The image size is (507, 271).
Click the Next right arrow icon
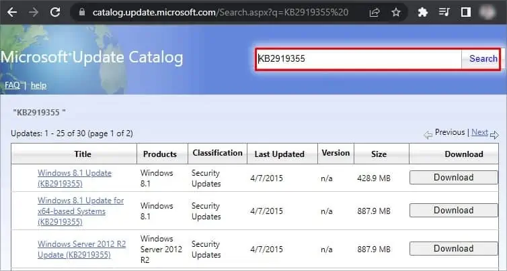click(x=494, y=135)
